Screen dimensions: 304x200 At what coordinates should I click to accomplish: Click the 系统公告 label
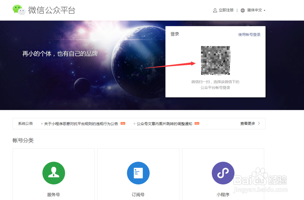coord(26,124)
